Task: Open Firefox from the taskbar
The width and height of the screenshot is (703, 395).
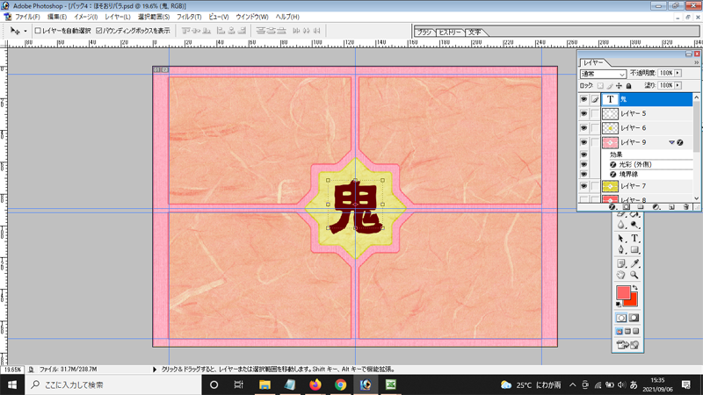Action: point(315,384)
